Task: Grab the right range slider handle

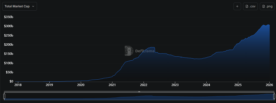Action: 274,96
